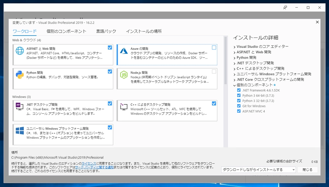
Task: Click the Windows (3) section heading
Action: [21, 97]
